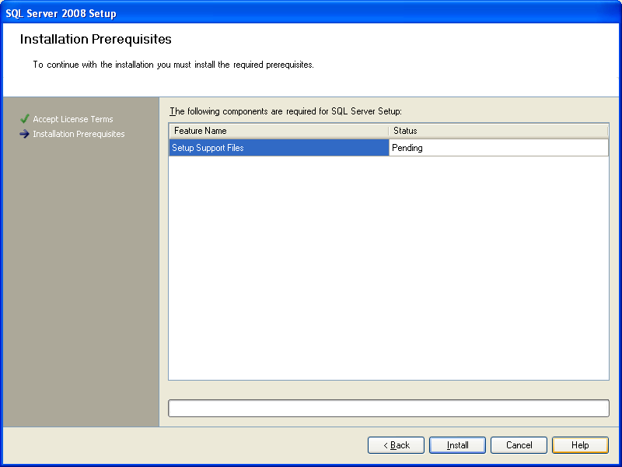Viewport: 622px width, 467px height.
Task: Select the Setup Support Files row
Action: pyautogui.click(x=389, y=148)
